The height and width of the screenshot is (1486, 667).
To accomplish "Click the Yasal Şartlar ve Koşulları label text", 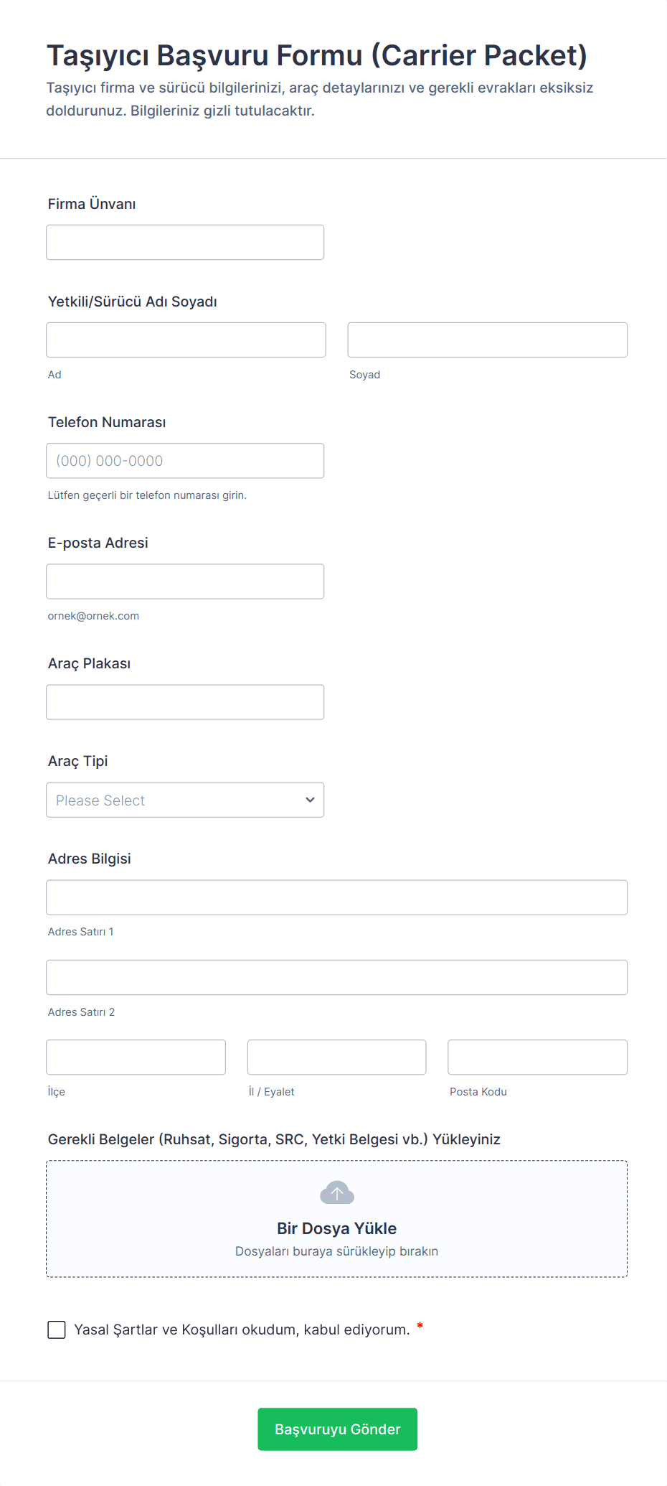I will coord(242,1330).
